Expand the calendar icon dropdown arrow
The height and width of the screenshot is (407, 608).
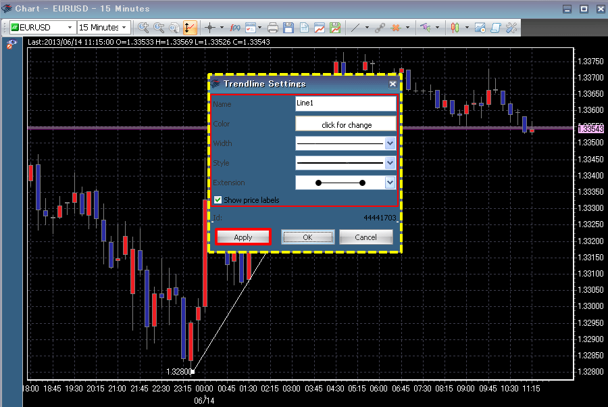click(x=259, y=28)
